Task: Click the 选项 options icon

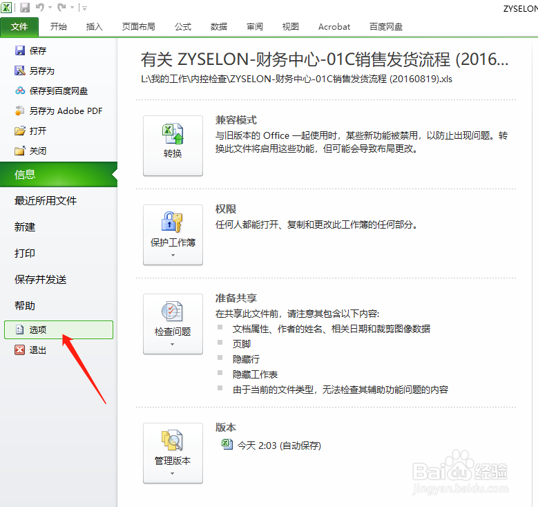Action: (20, 330)
